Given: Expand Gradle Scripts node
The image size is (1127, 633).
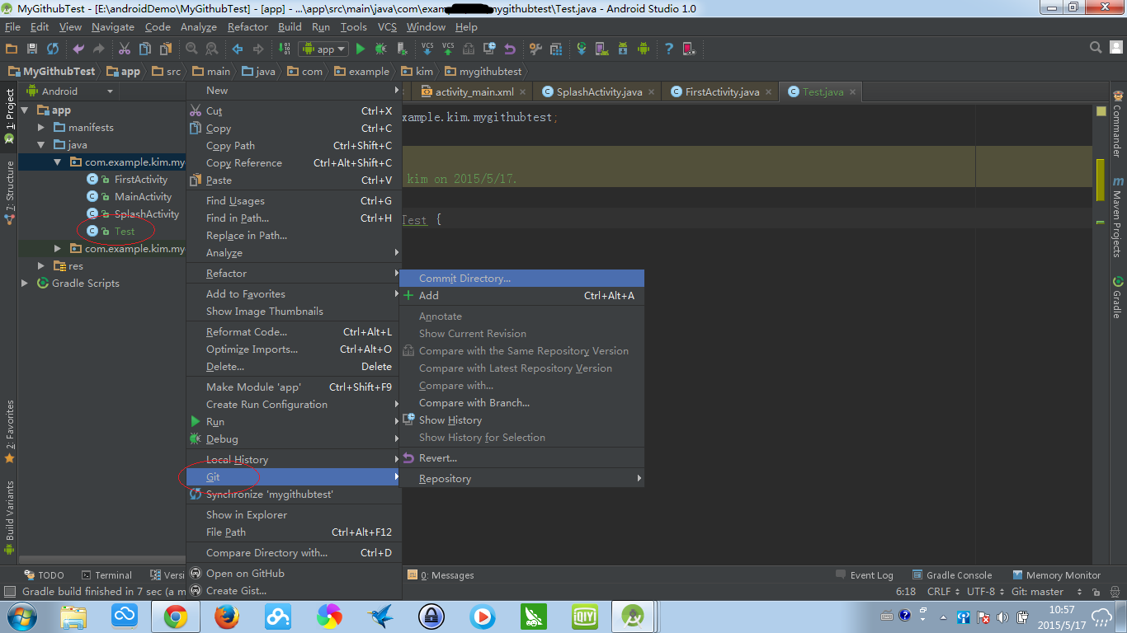Looking at the screenshot, I should coord(25,284).
